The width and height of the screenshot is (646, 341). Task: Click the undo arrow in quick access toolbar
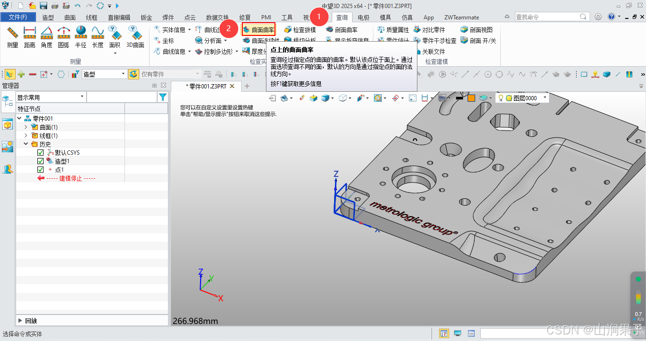pos(78,6)
